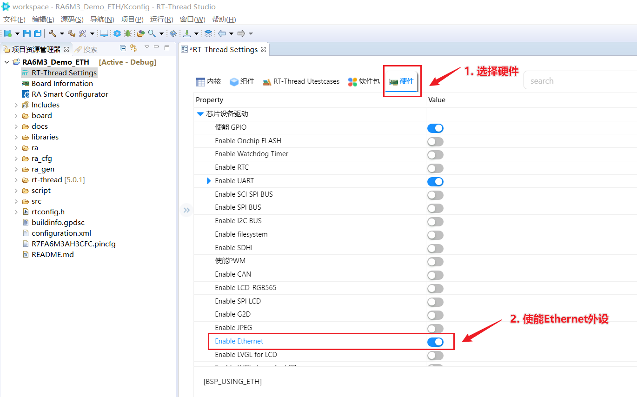Close the RT-Thread Settings editor tab
This screenshot has height=397, width=637.
coord(264,49)
